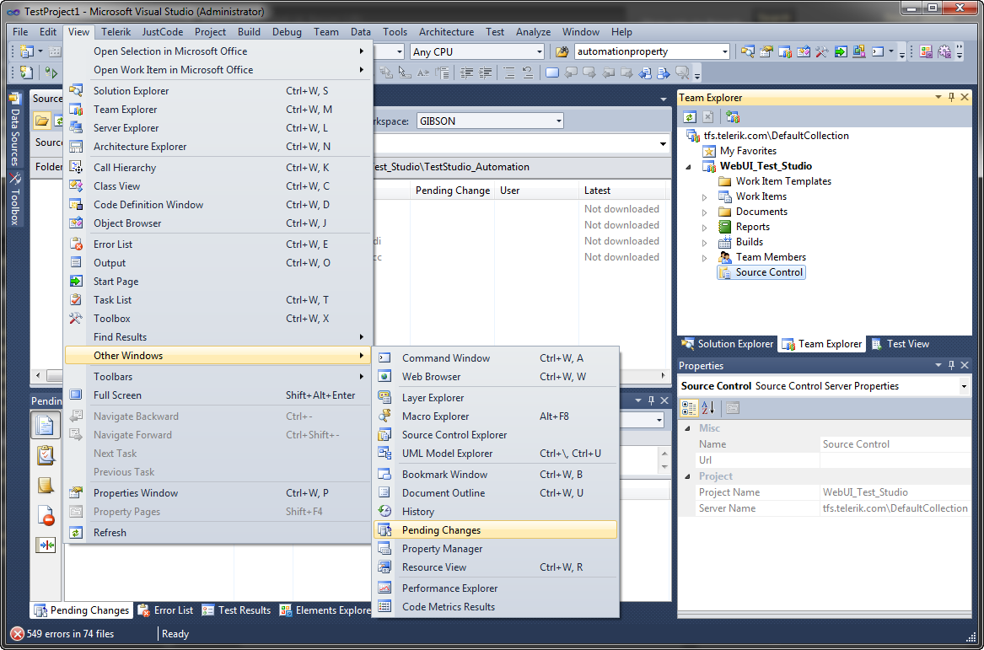The width and height of the screenshot is (984, 650).
Task: Switch to the Error List bottom tab
Action: (165, 610)
